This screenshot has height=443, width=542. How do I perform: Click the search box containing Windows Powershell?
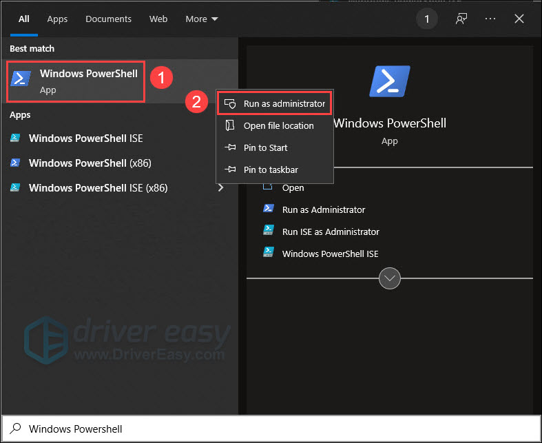(271, 429)
